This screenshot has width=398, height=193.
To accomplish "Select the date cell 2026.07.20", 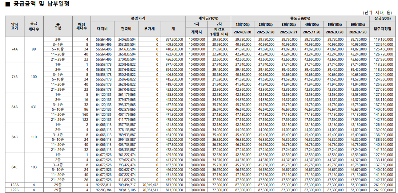I will [x=358, y=32].
